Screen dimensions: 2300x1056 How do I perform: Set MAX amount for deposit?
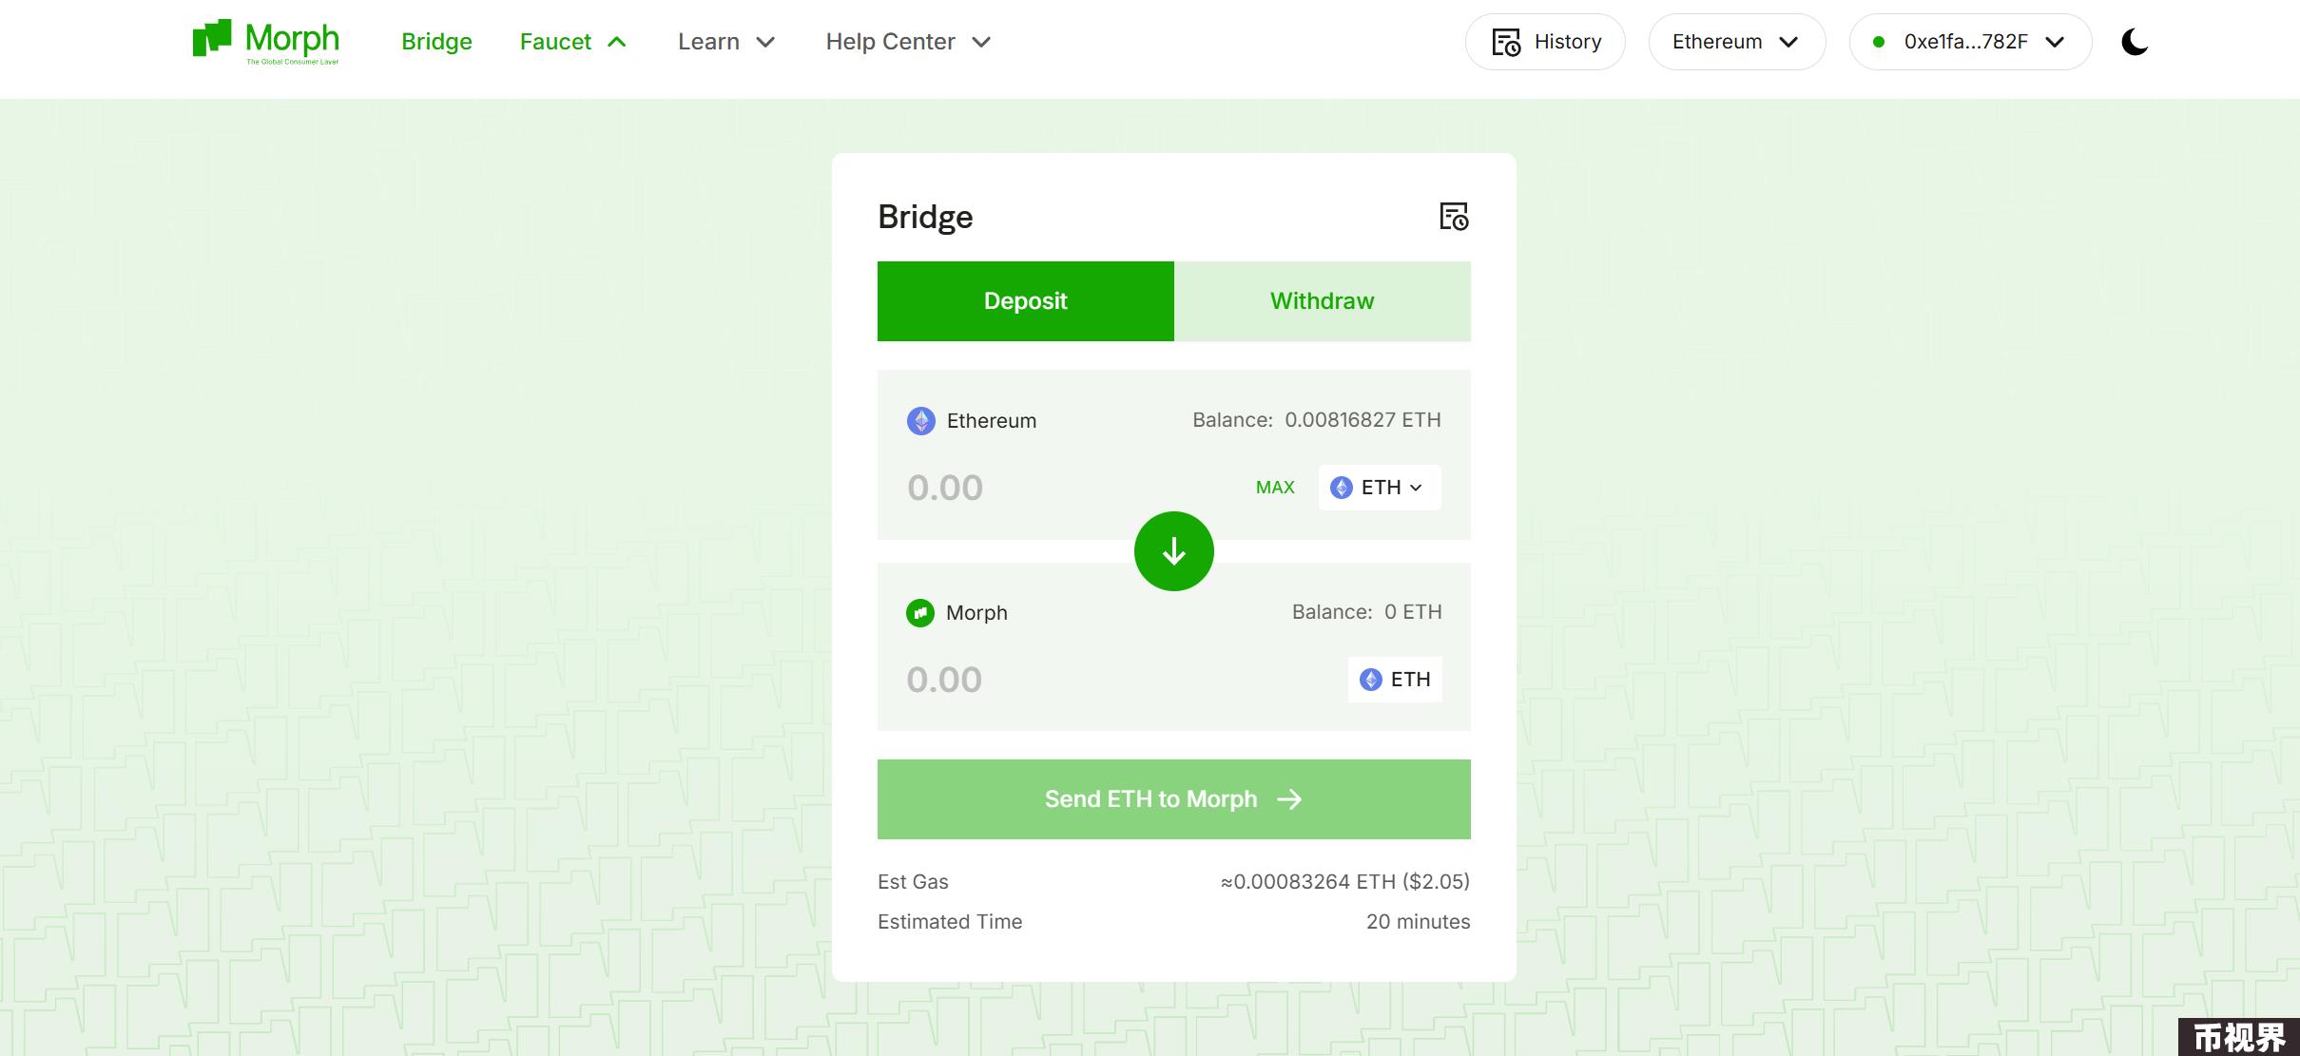click(x=1275, y=488)
